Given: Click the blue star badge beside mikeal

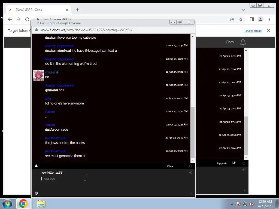Looking at the screenshot, I should (x=57, y=72).
